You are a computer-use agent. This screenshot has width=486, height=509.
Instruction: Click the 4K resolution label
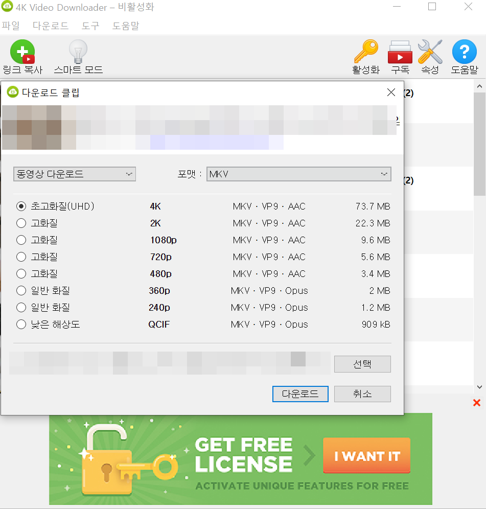pos(155,206)
